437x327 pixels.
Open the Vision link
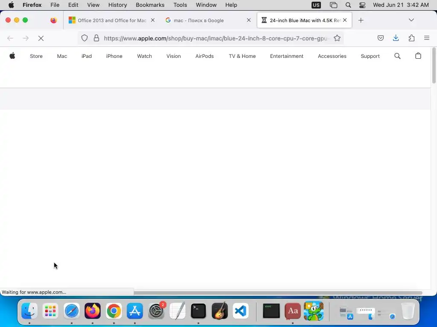[174, 56]
